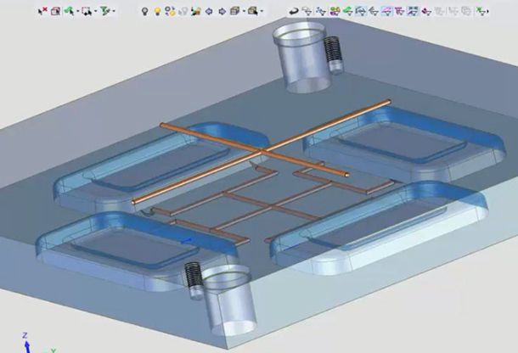Click the red-framed window icon in toolbar

click(x=55, y=11)
